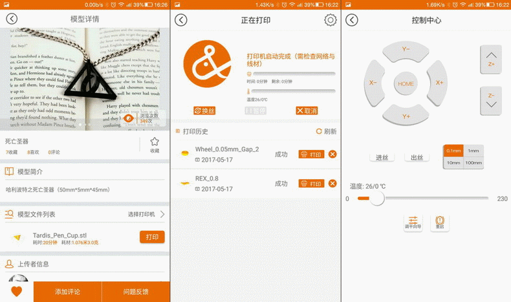This screenshot has width=511, height=302.
Task: Go back from the 模型详情 screen
Action: (x=12, y=19)
